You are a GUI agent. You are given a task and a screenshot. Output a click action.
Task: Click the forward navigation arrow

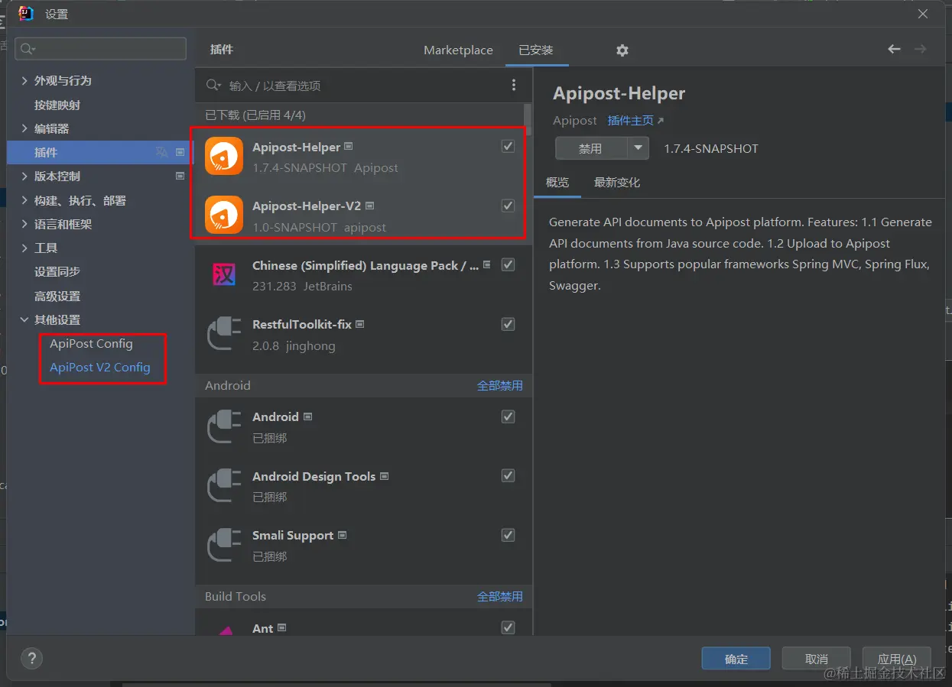(920, 49)
